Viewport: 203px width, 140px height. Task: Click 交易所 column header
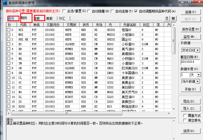(71, 24)
